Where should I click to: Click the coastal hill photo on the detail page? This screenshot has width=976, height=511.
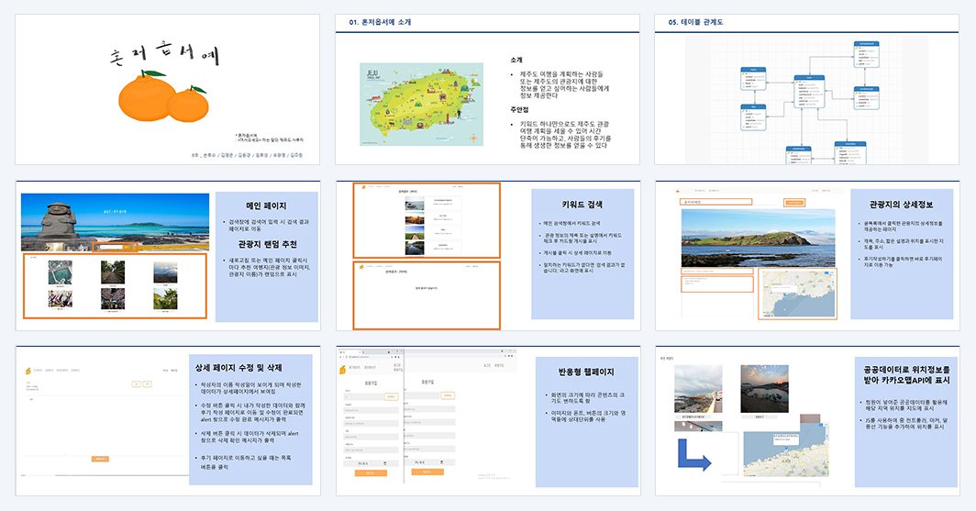pyautogui.click(x=758, y=239)
